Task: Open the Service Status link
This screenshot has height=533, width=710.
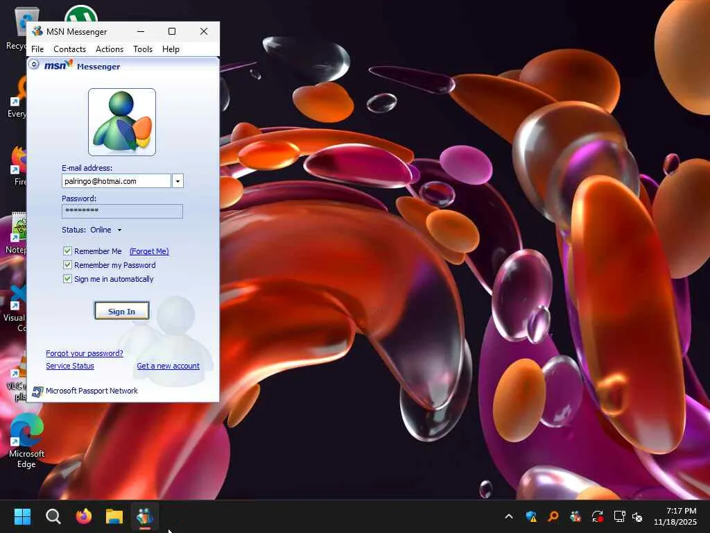Action: pyautogui.click(x=70, y=366)
